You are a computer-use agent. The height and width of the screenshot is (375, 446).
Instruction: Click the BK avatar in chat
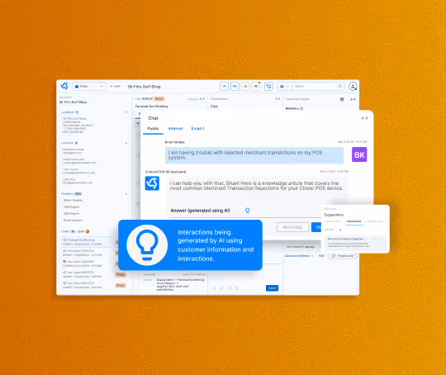point(359,154)
